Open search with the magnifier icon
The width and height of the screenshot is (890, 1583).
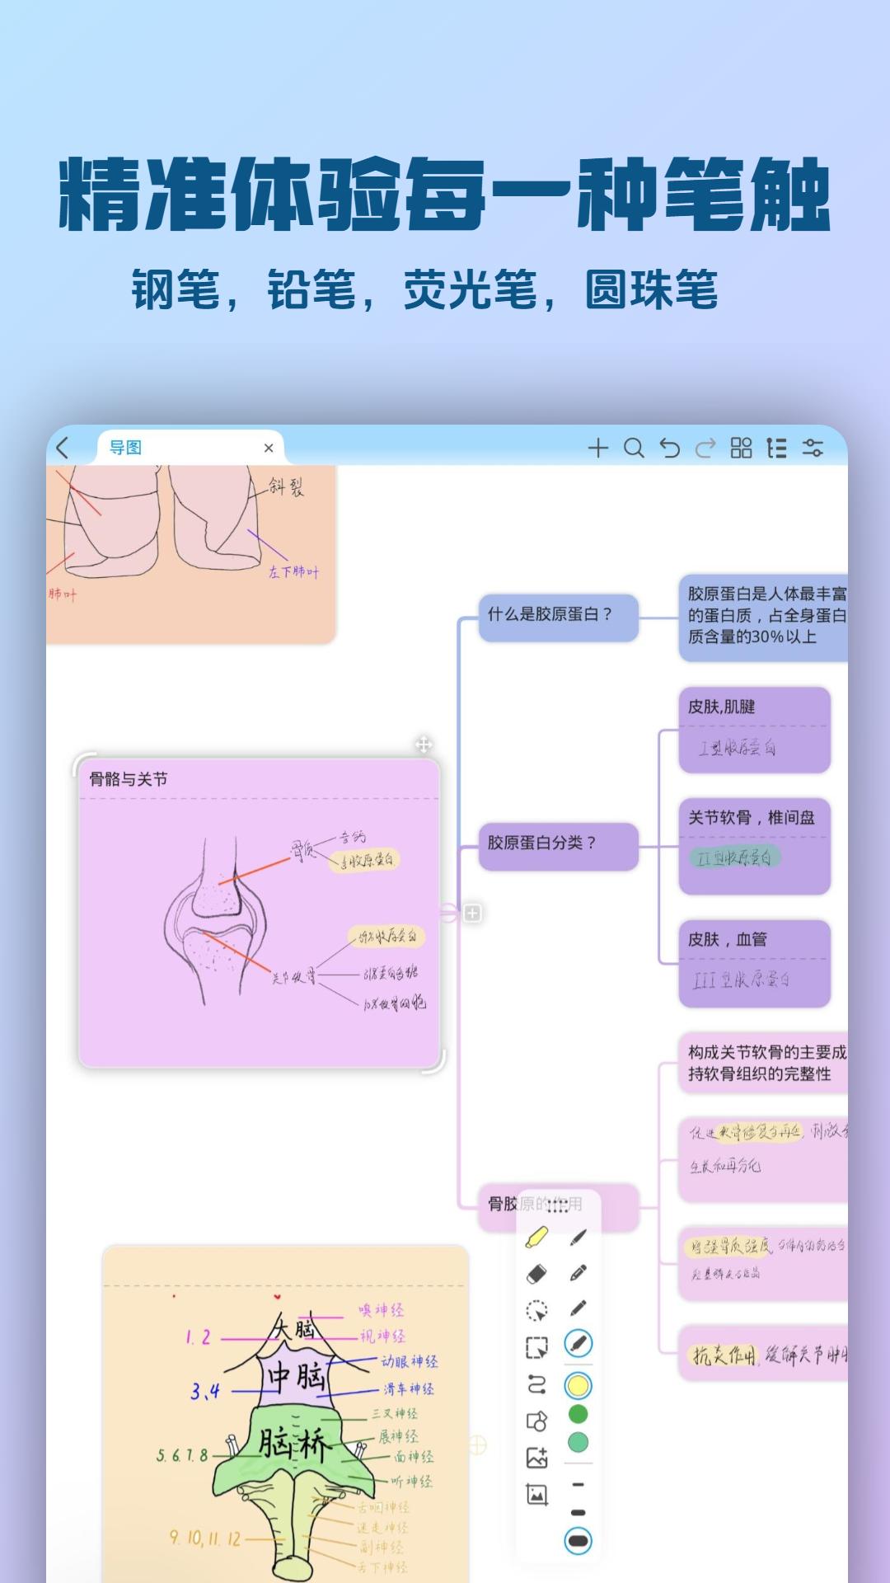tap(634, 448)
